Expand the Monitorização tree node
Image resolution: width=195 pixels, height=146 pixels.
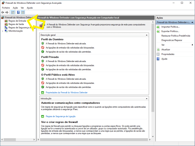pyautogui.click(x=3, y=31)
